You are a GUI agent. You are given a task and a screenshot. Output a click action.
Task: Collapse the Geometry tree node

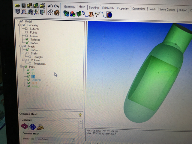pos(19,25)
